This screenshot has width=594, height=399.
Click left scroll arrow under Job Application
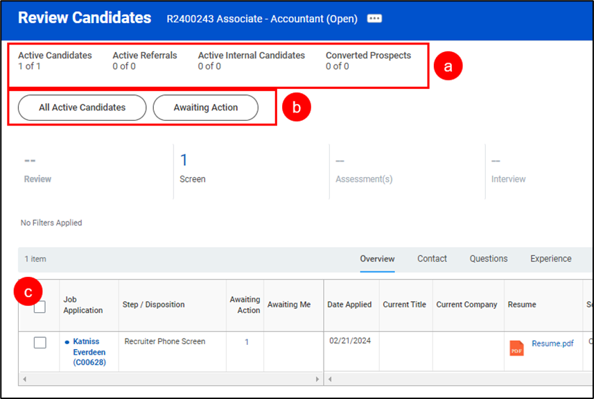[x=26, y=380]
